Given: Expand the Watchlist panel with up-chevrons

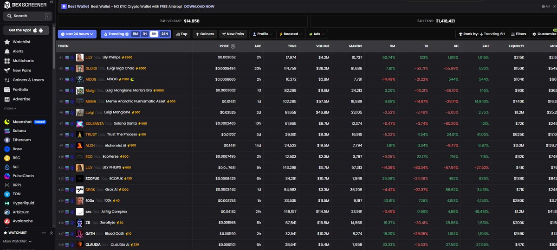Looking at the screenshot, I should pyautogui.click(x=51, y=232).
